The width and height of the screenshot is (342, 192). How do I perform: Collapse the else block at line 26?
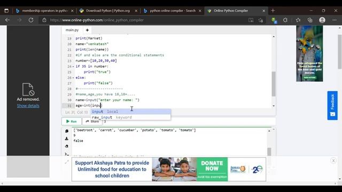pos(73,78)
